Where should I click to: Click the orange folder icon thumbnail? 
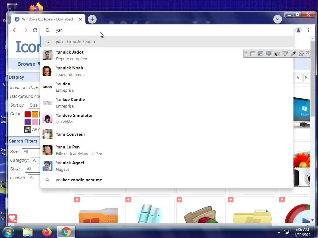(x=98, y=215)
